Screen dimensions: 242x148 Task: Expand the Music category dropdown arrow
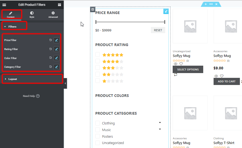(x=160, y=129)
